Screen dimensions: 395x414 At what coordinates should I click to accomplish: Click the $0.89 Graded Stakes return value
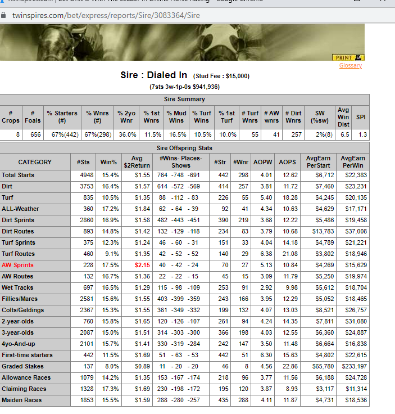click(142, 367)
